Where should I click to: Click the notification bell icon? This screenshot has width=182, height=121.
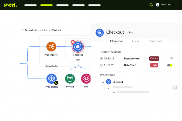[x=151, y=5]
